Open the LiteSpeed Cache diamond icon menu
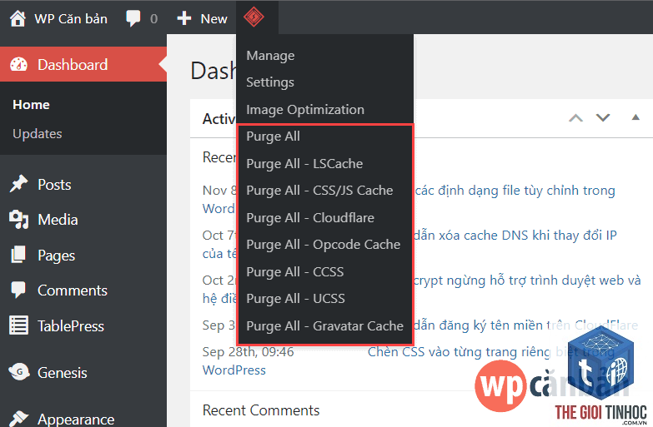 coord(254,17)
